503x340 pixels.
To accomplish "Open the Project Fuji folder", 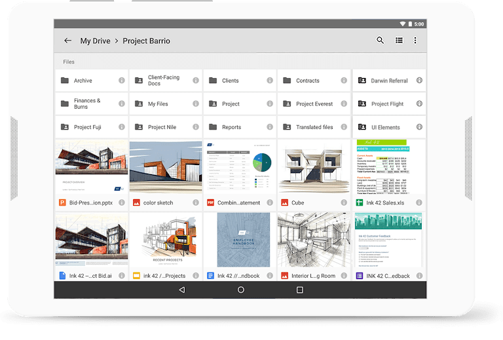I will coord(92,127).
